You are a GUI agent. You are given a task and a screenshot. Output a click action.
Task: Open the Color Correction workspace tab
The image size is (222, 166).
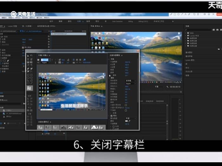117,21
